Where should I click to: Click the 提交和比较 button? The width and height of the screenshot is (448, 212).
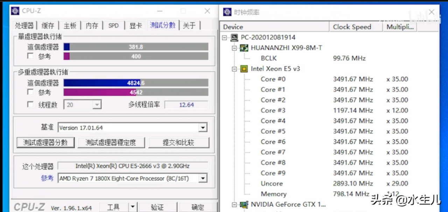(x=178, y=142)
